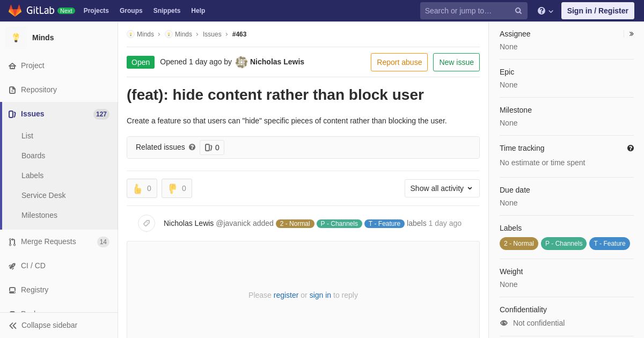Screen dimensions: 644x338
Task: Click the Registry sidebar item
Action: tap(59, 290)
